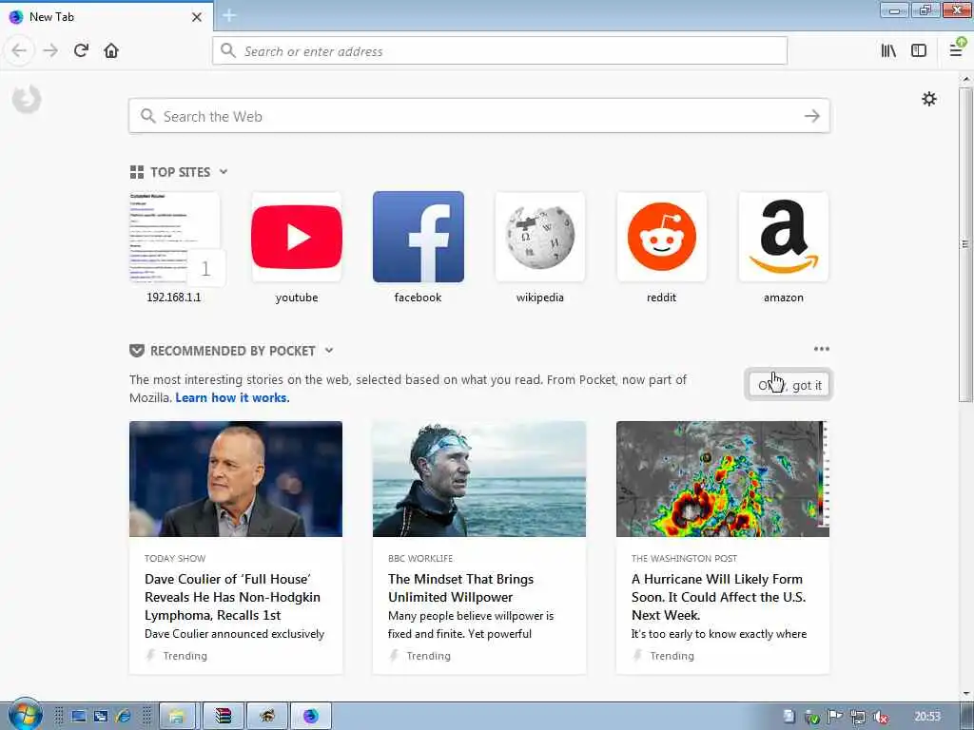This screenshot has height=730, width=974.
Task: Open the hamburger application menu
Action: (x=956, y=49)
